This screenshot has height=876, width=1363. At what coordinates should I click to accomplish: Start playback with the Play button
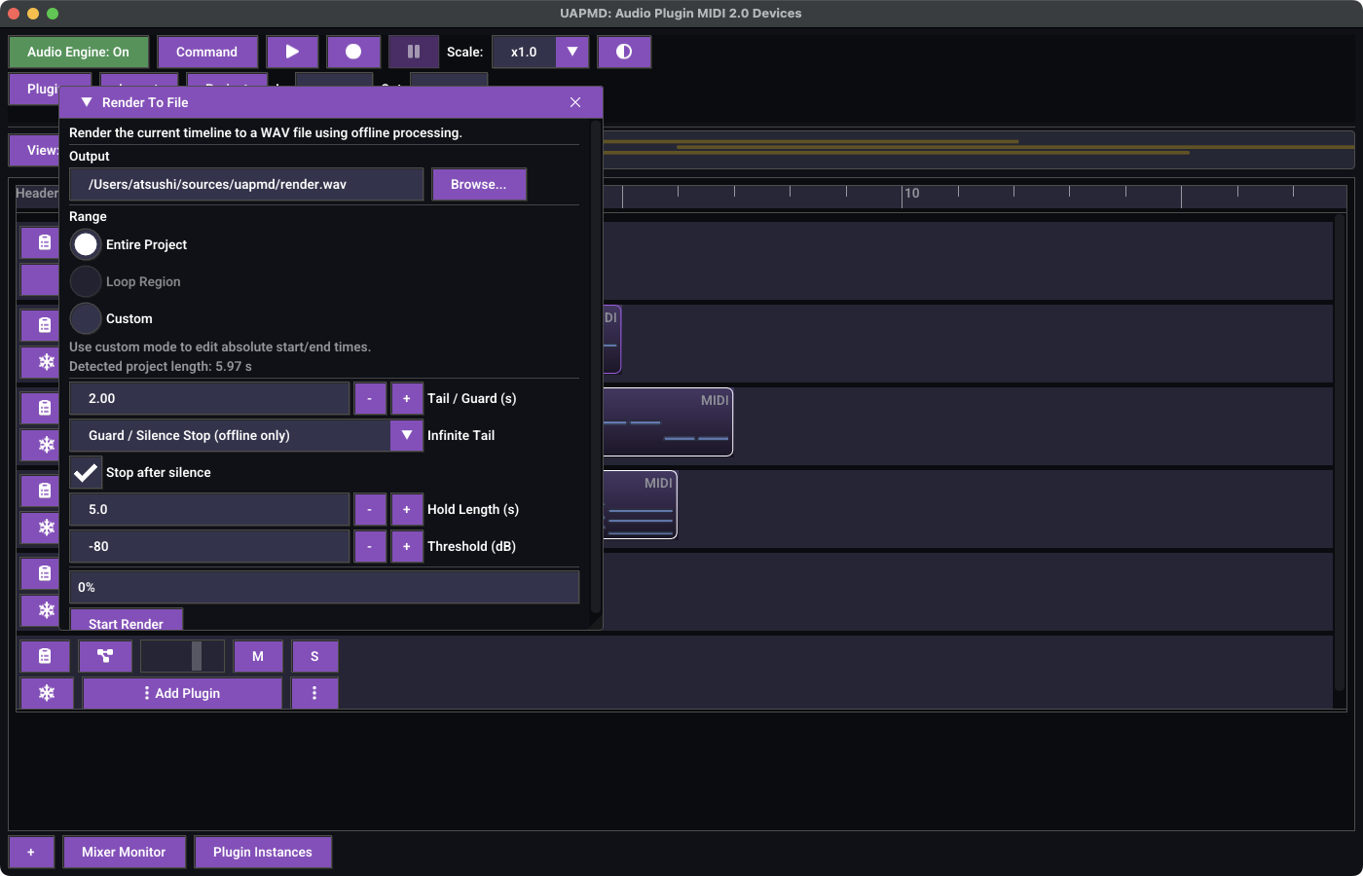(x=292, y=52)
